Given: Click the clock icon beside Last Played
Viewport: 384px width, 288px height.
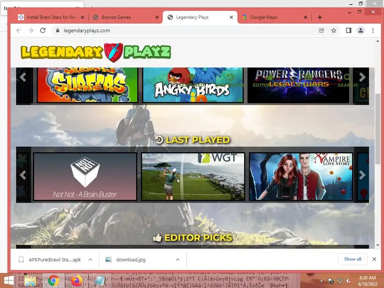Looking at the screenshot, I should coord(159,139).
